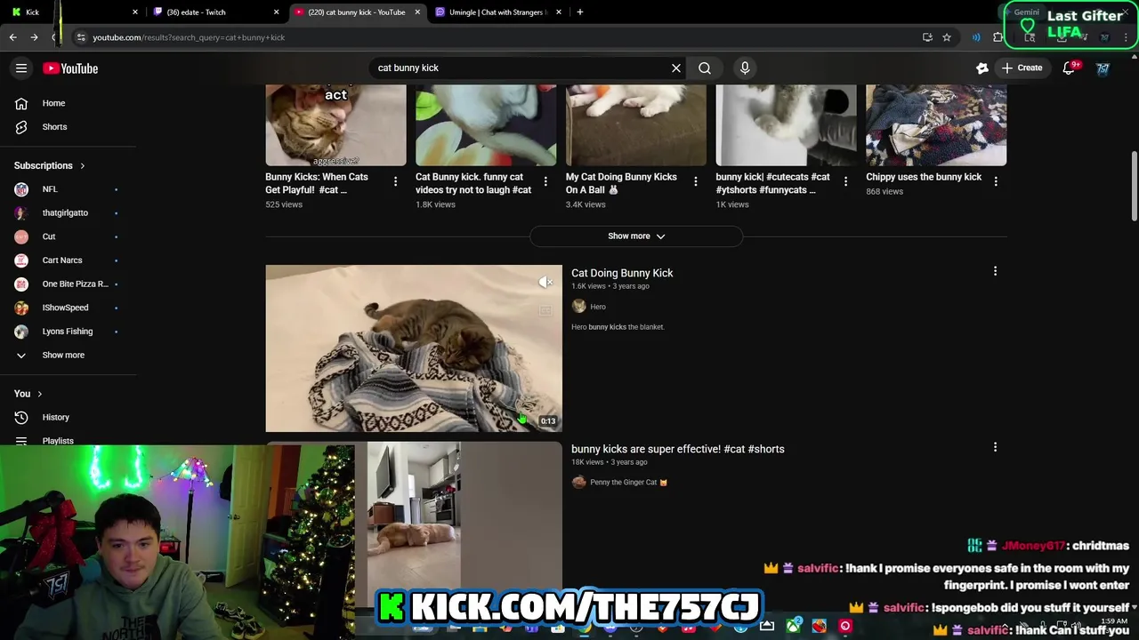Viewport: 1139px width, 640px height.
Task: Open options for 'bunny kicks are super effective'
Action: click(x=996, y=448)
